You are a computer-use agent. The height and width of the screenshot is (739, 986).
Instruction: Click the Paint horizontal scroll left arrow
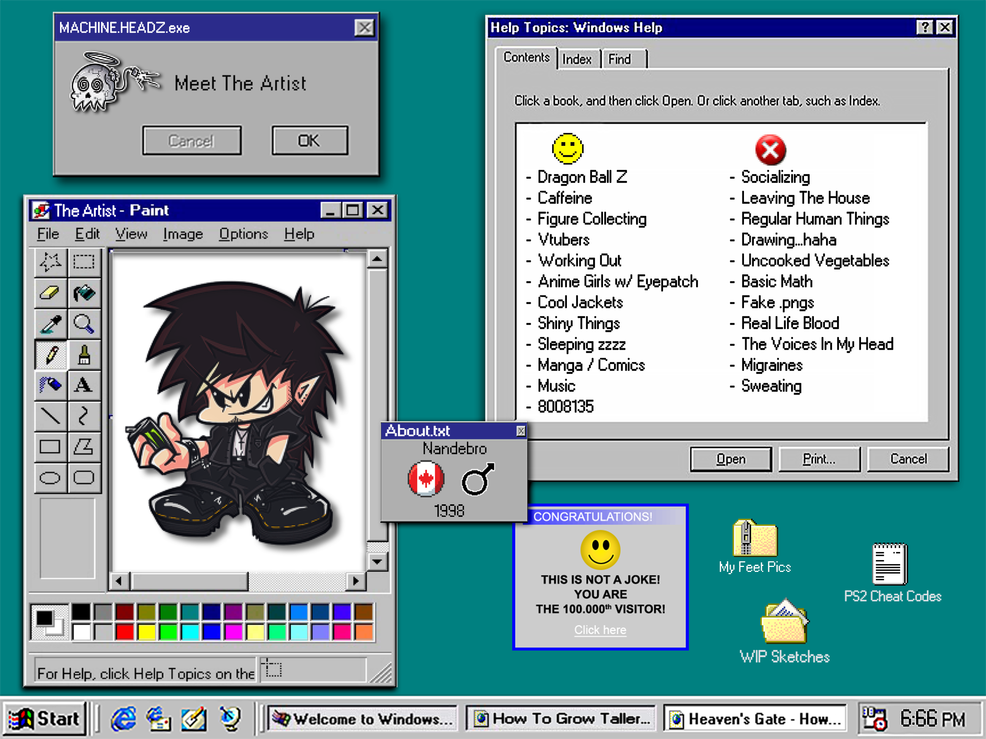[119, 581]
